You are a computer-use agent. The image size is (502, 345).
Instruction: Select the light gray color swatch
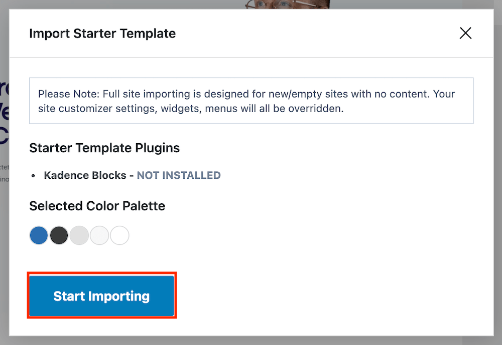click(x=79, y=235)
